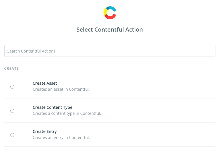The width and height of the screenshot is (218, 155).
Task: Click the "Select Contentful Action" heading
Action: [x=110, y=30]
